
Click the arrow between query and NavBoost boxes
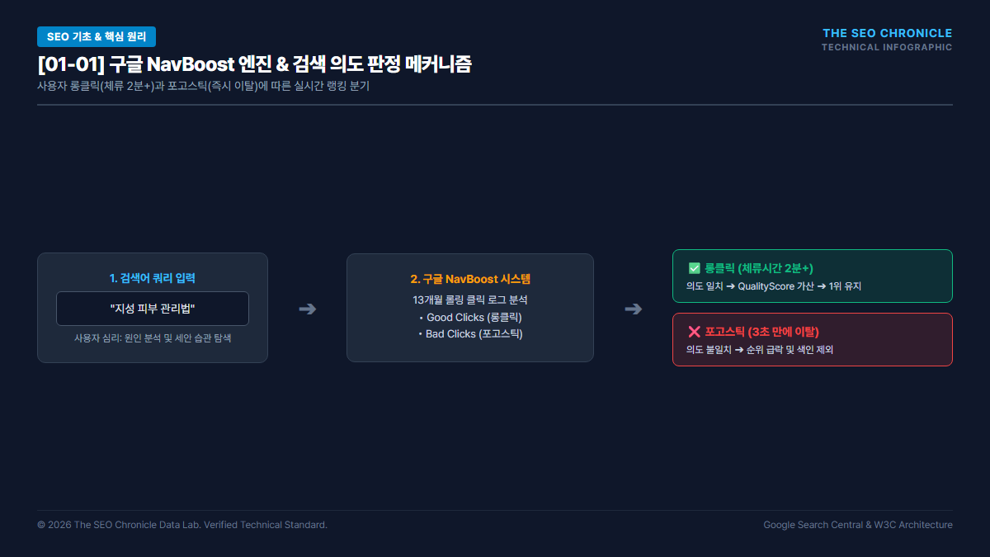click(307, 309)
